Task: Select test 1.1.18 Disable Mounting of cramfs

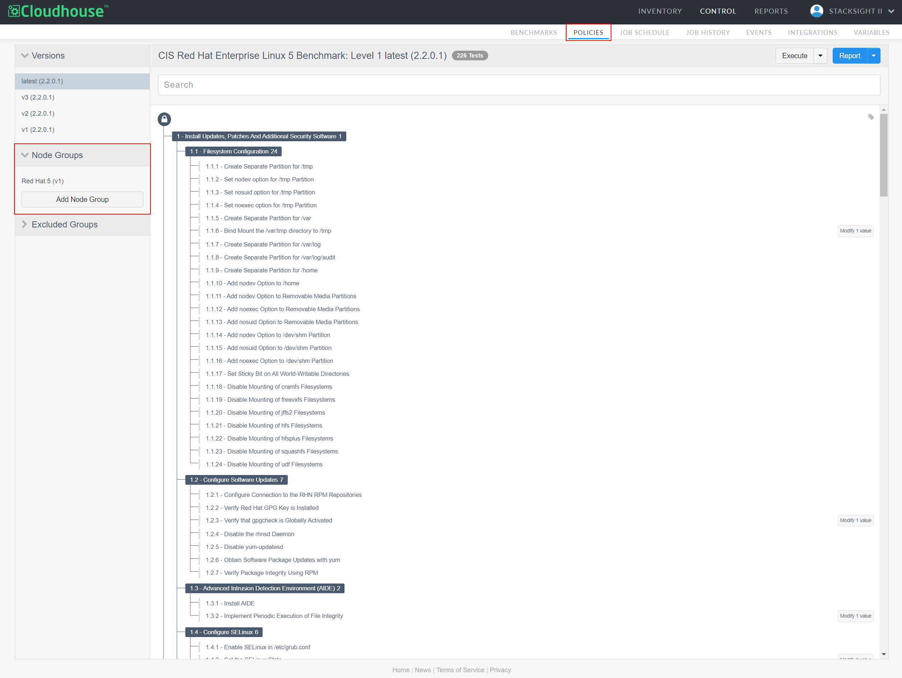Action: click(269, 387)
